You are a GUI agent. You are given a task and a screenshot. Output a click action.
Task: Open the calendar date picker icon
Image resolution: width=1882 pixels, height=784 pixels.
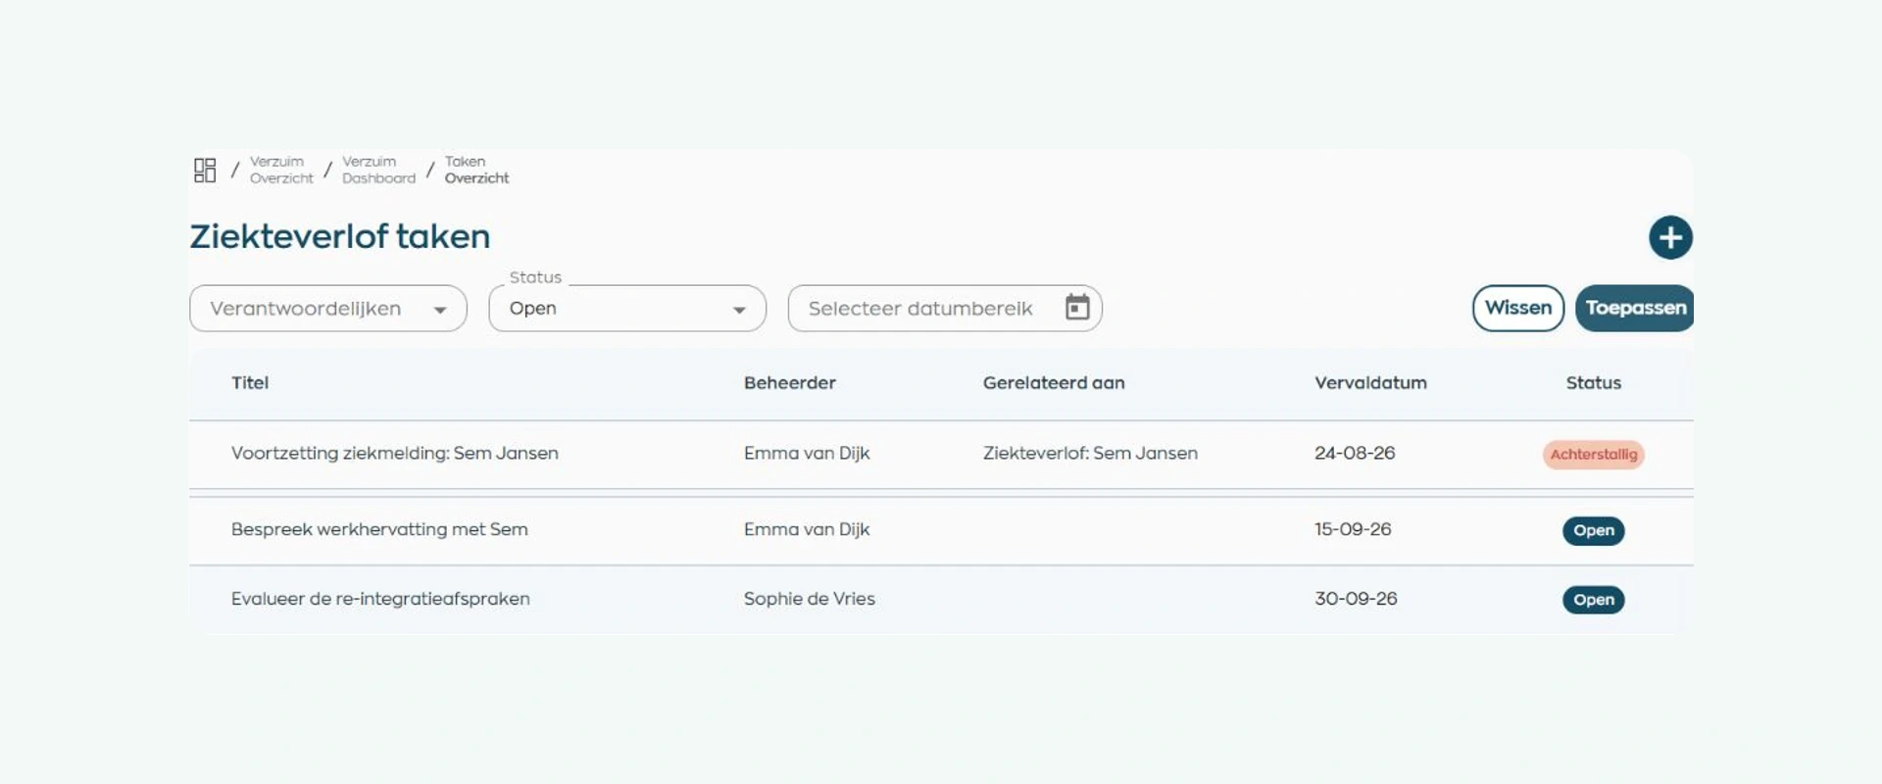1077,308
